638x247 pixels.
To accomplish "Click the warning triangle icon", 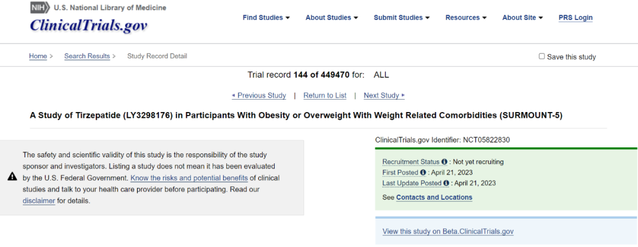I will pos(12,176).
